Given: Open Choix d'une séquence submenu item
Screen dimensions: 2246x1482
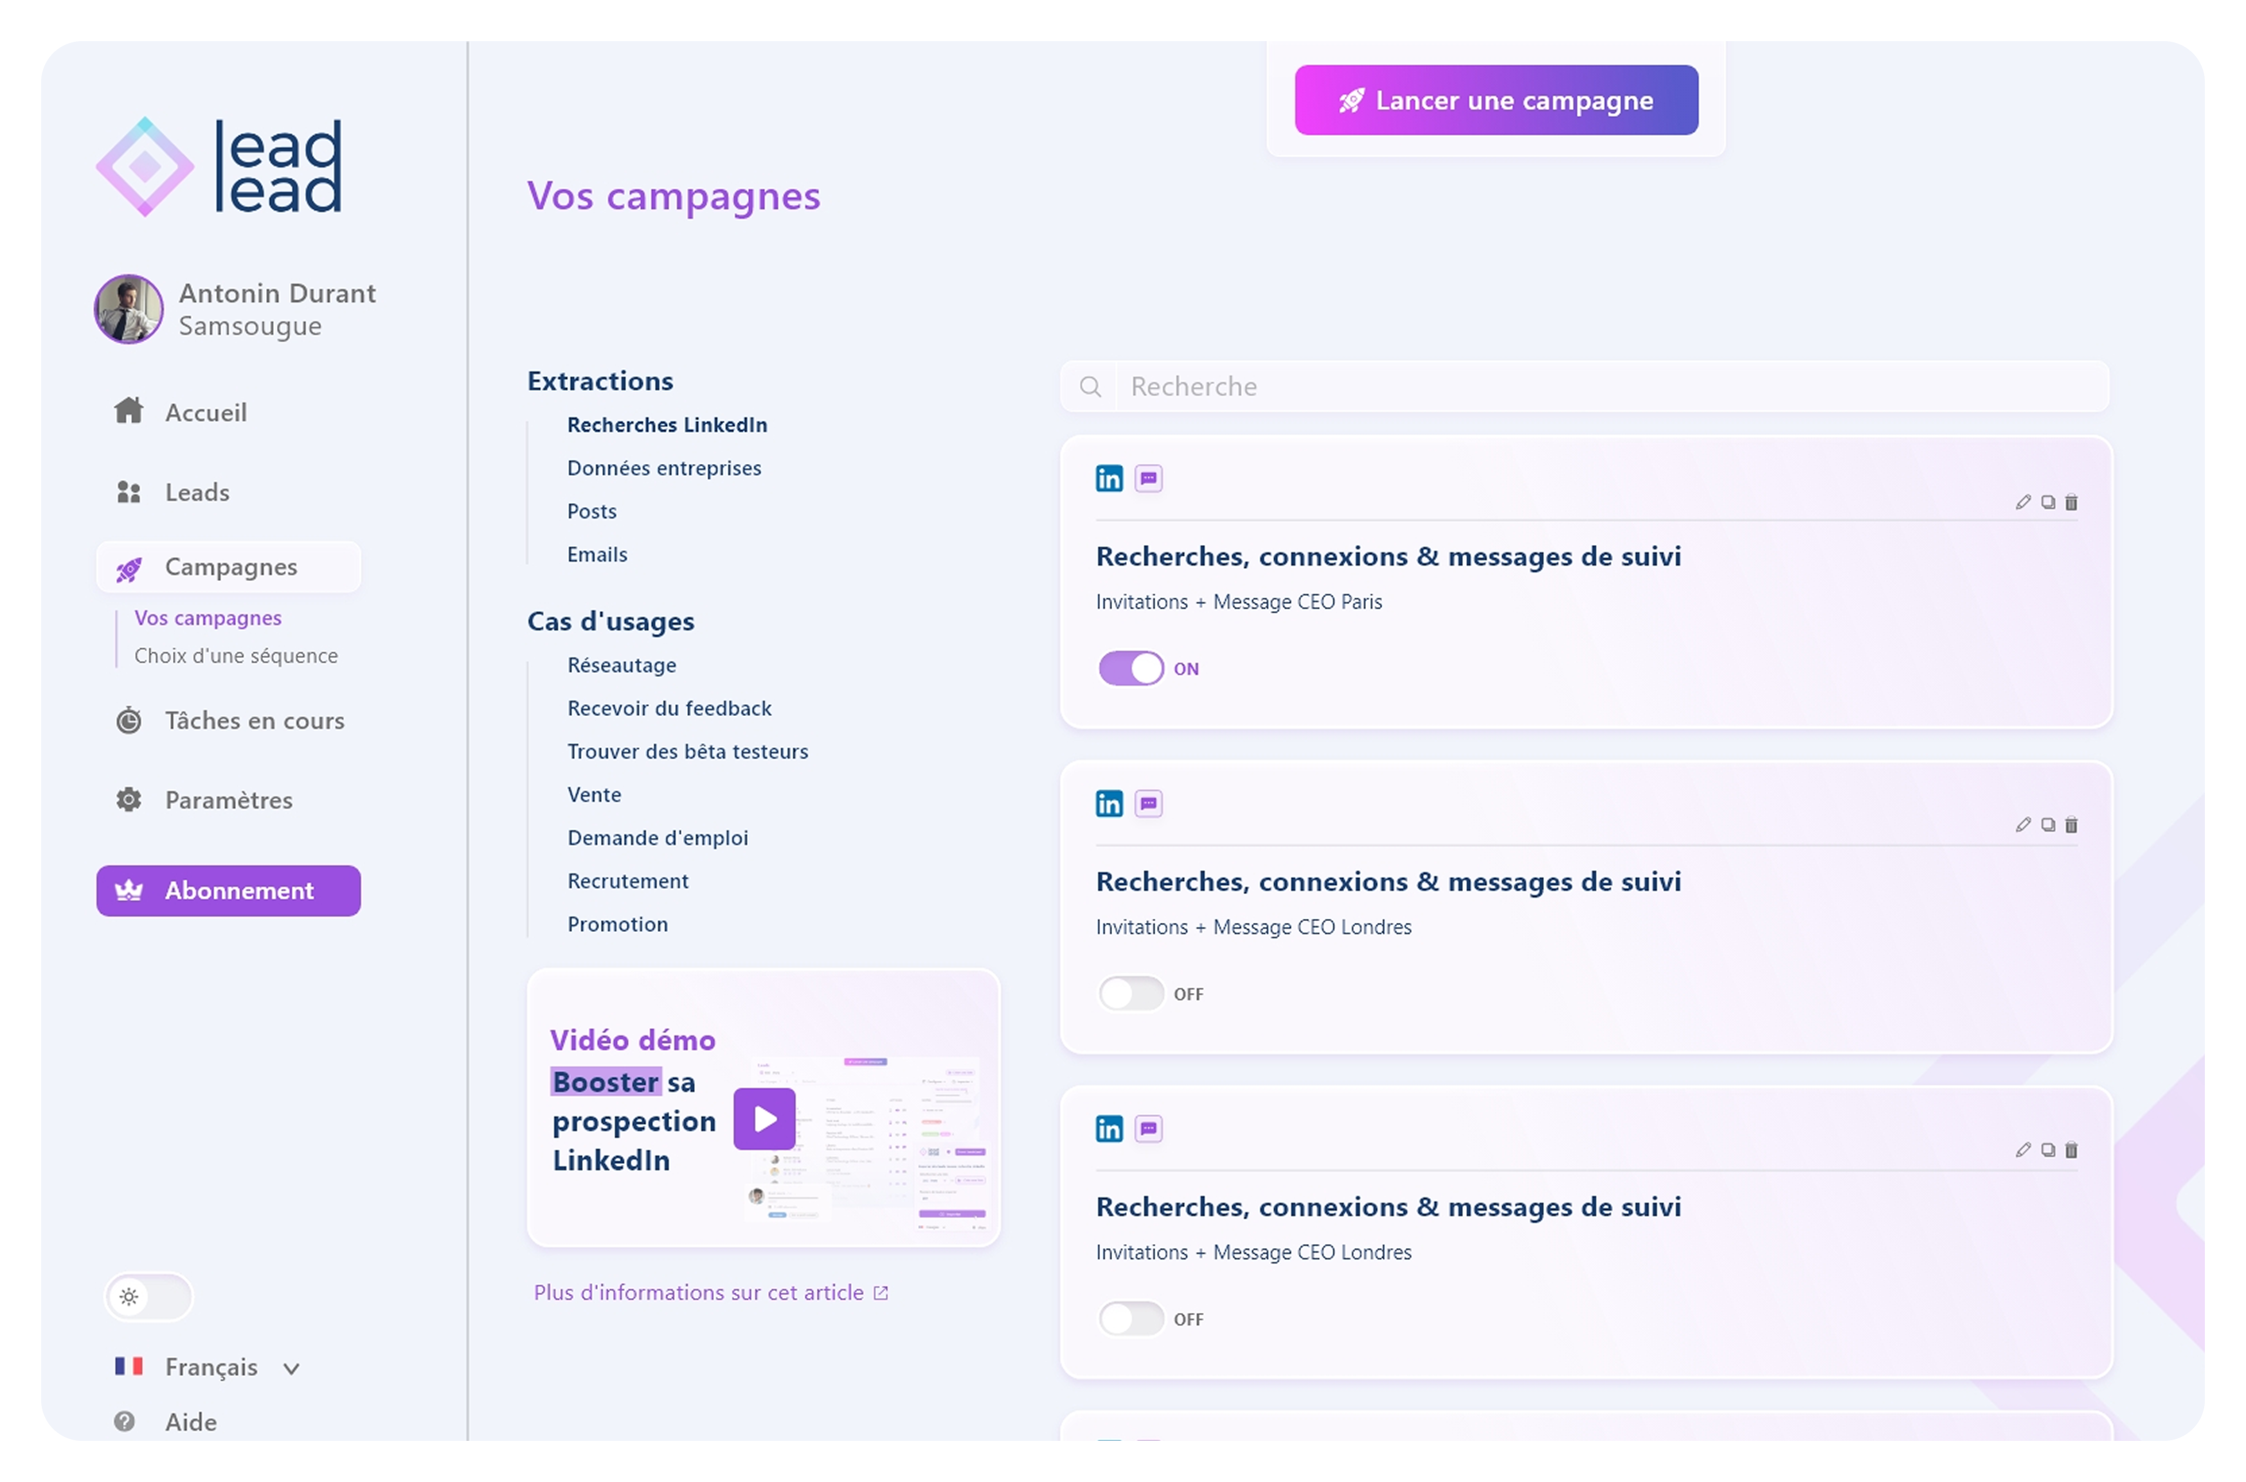Looking at the screenshot, I should point(235,656).
